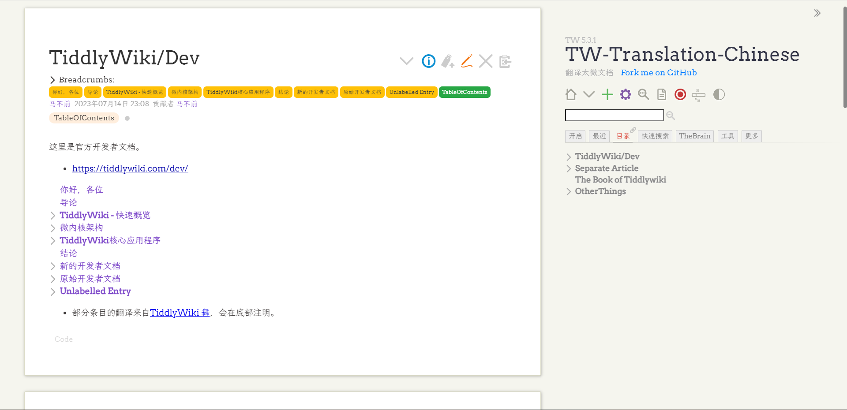
Task: Click the document page icon in sidebar toolbar
Action: coord(662,94)
